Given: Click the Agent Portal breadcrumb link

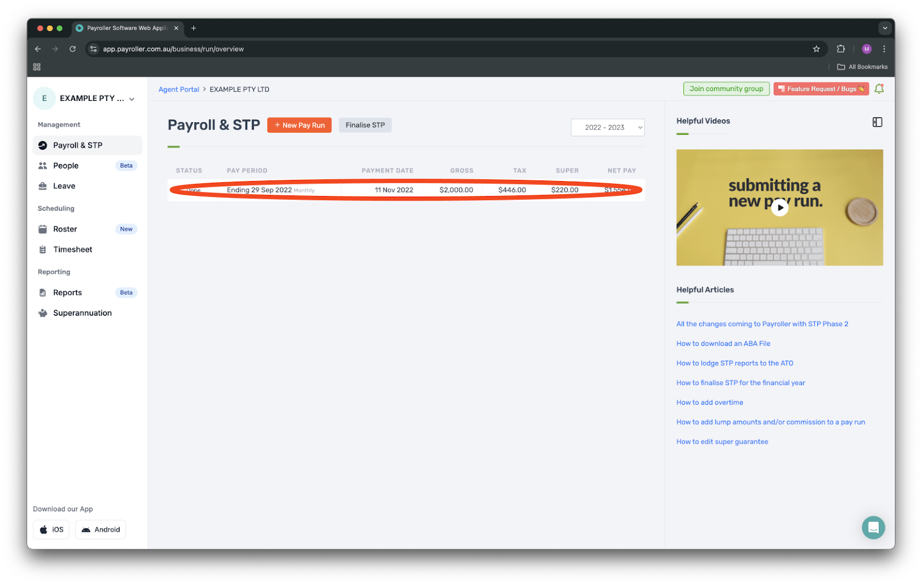Looking at the screenshot, I should pyautogui.click(x=179, y=89).
